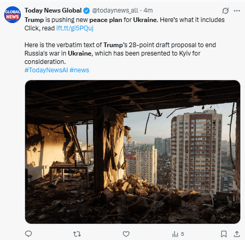This screenshot has width=245, height=240.
Task: Open the #TodayNewsAI hashtag
Action: (46, 70)
